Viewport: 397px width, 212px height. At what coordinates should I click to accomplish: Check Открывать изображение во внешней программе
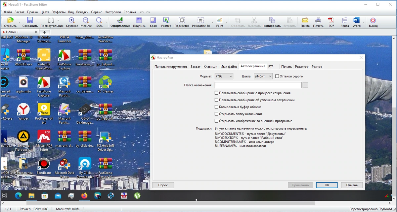pos(216,121)
